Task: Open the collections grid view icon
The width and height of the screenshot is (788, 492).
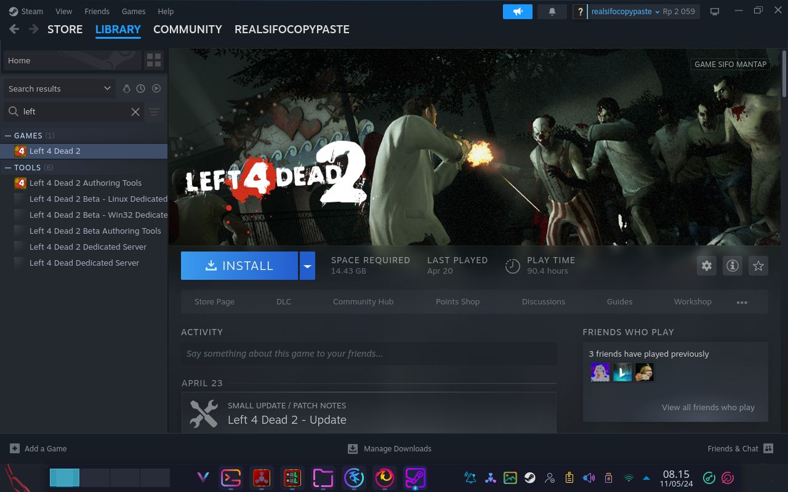Action: (x=154, y=60)
